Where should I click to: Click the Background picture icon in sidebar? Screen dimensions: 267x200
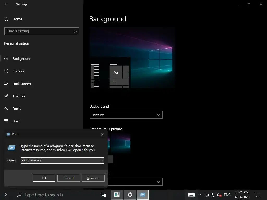pos(6,59)
